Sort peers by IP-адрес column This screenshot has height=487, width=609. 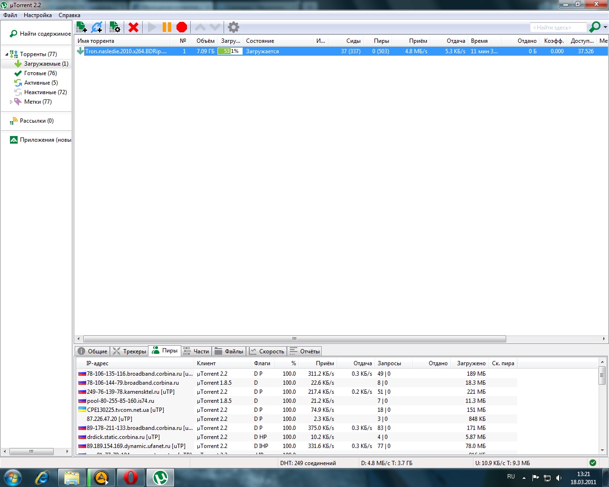pos(135,363)
